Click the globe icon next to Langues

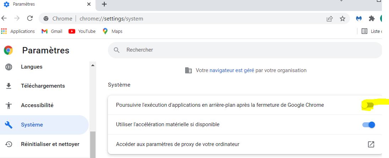point(9,67)
